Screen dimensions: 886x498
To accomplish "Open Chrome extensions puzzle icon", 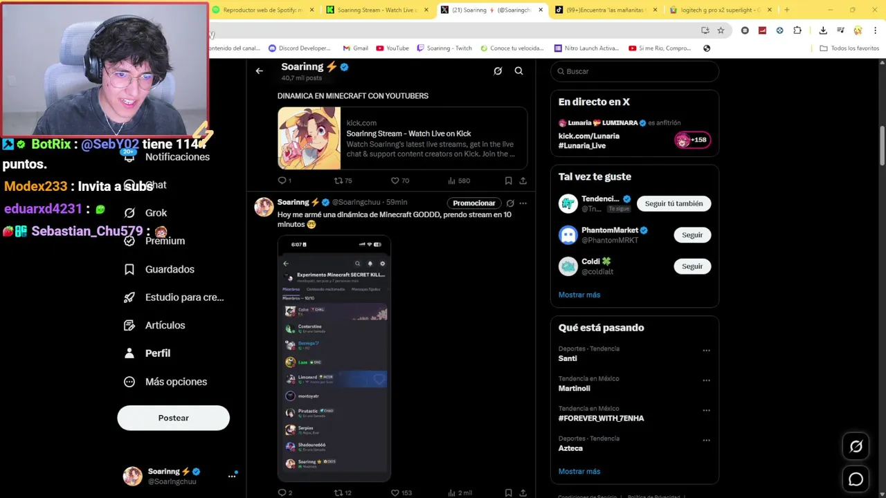I will point(797,30).
